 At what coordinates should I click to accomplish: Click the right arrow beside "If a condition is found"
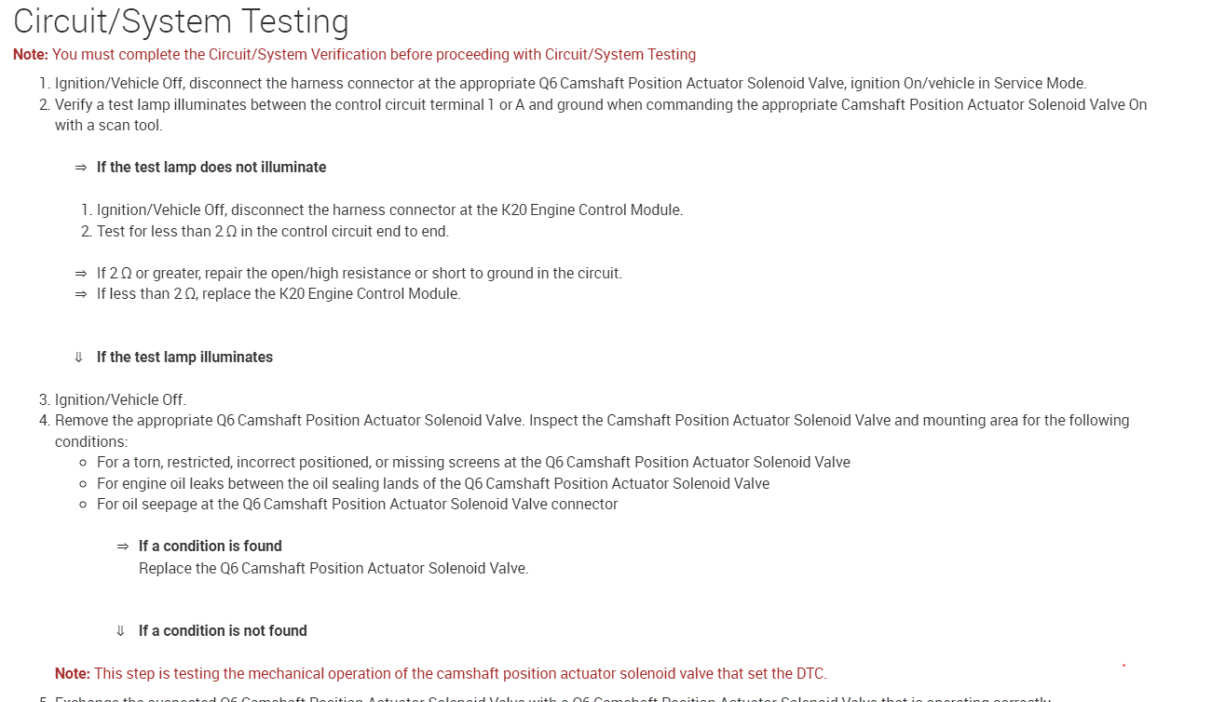[122, 547]
